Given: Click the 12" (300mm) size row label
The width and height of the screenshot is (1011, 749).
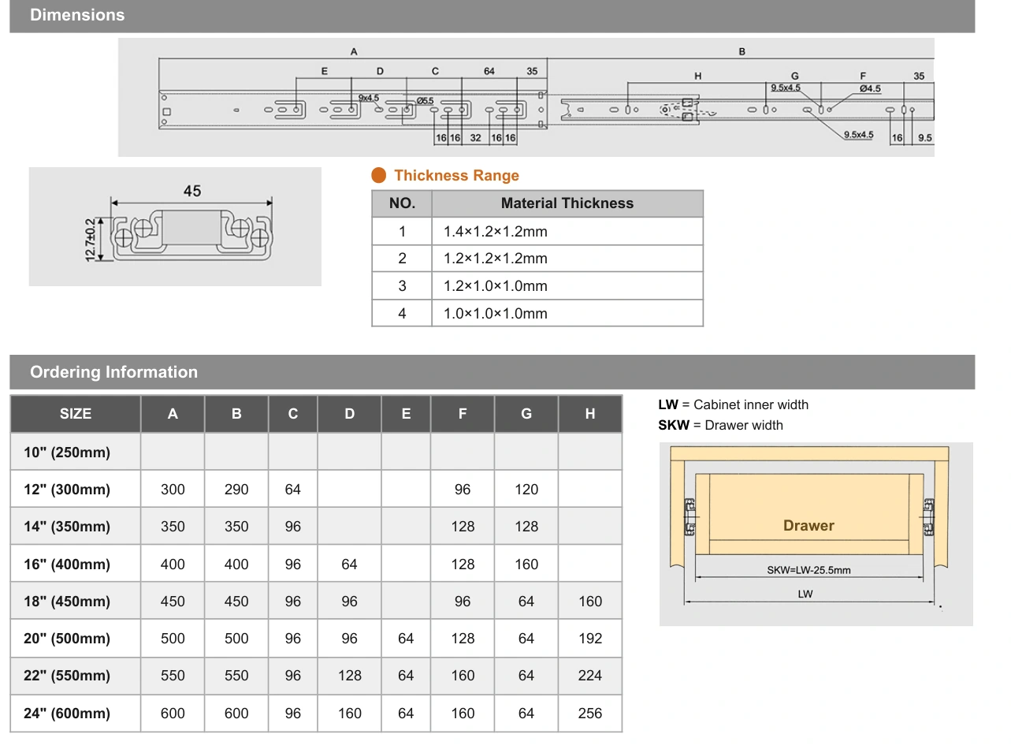Looking at the screenshot, I should click(67, 490).
